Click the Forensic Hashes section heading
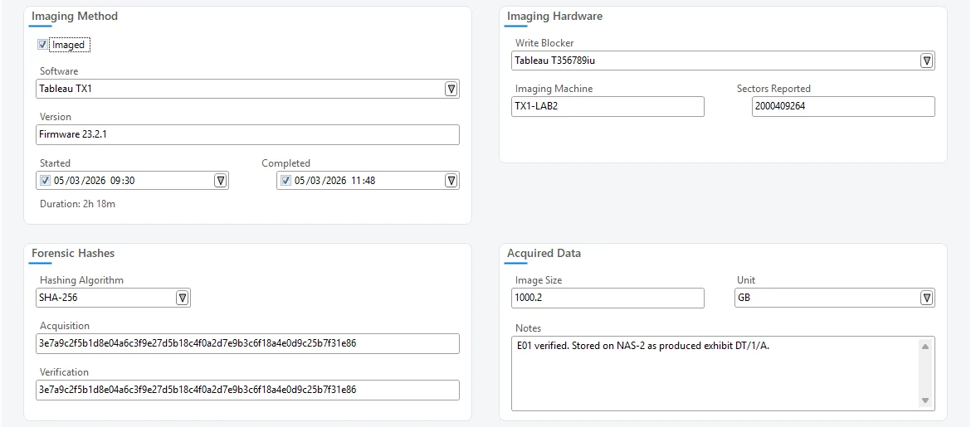 (73, 253)
